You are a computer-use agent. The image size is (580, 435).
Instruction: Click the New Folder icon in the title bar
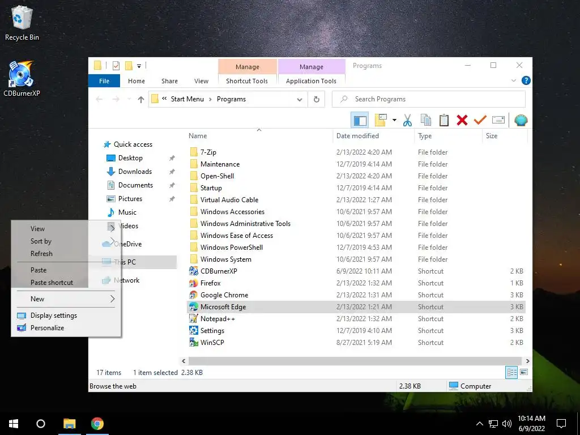[129, 66]
